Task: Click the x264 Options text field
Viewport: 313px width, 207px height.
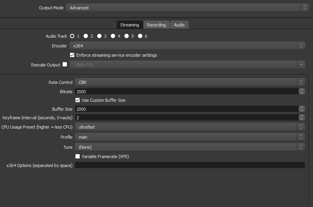Action: pos(190,165)
